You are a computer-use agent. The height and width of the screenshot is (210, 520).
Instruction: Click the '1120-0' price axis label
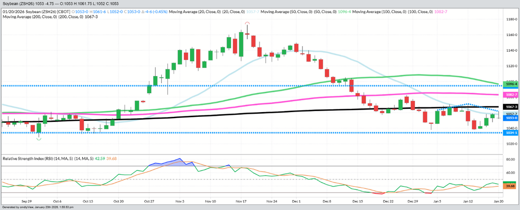pyautogui.click(x=511, y=66)
